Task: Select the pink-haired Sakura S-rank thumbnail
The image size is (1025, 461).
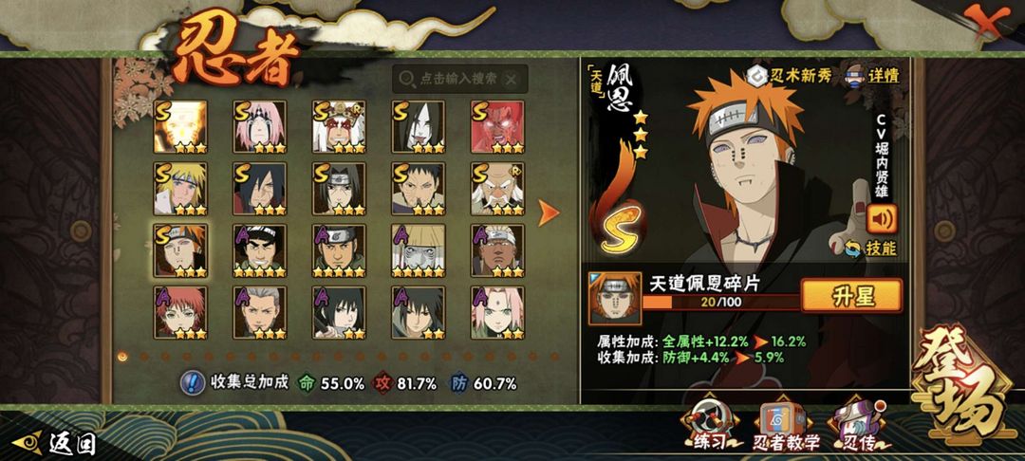Action: [259, 127]
